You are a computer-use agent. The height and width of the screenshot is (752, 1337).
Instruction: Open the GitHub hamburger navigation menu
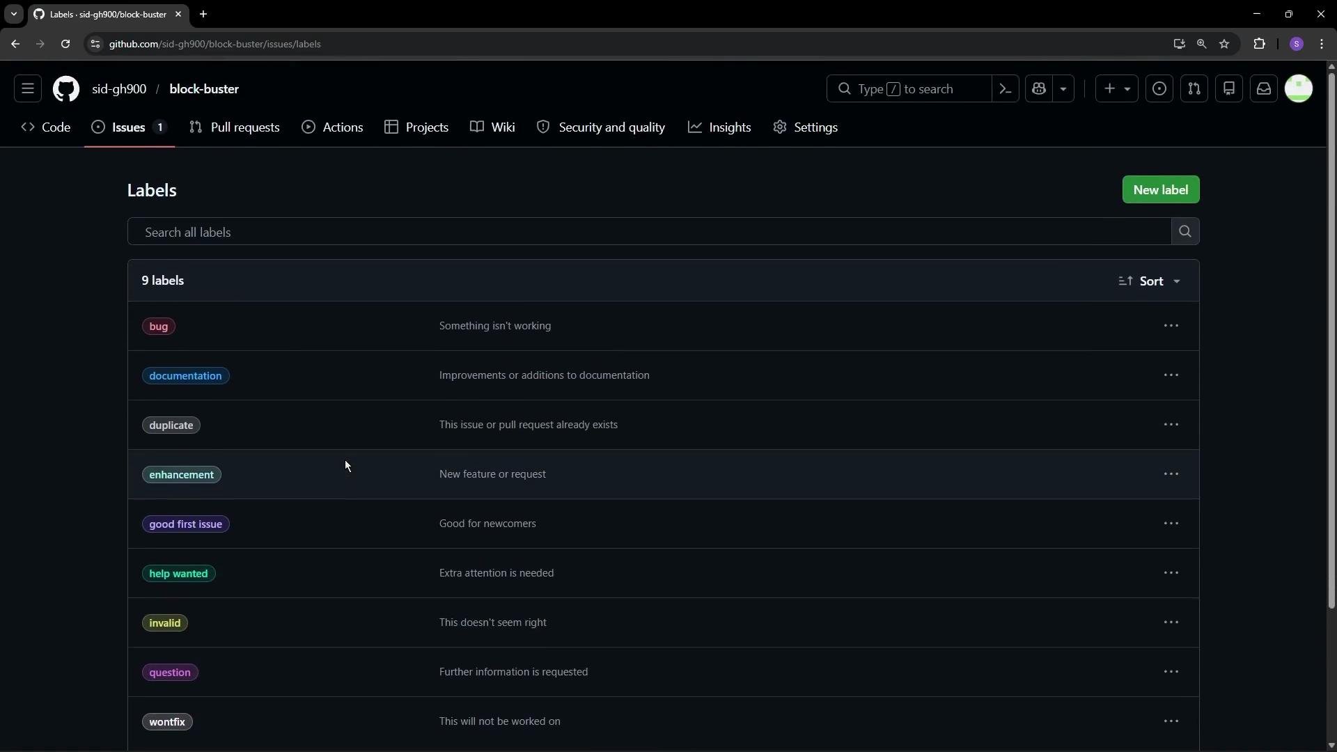(x=28, y=89)
